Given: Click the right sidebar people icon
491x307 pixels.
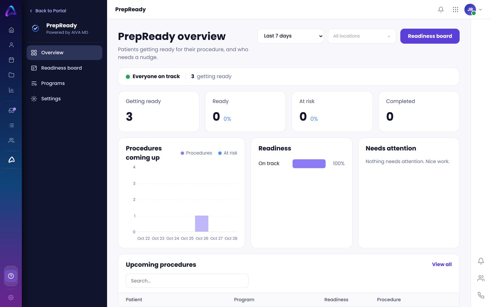Looking at the screenshot, I should 481,278.
